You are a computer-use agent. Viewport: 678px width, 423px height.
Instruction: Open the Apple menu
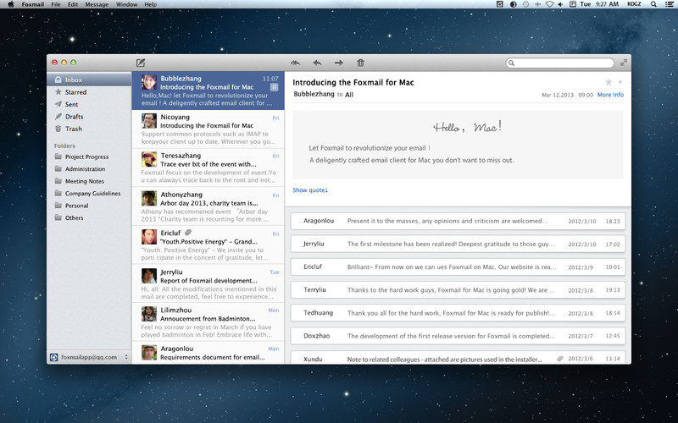pos(11,4)
